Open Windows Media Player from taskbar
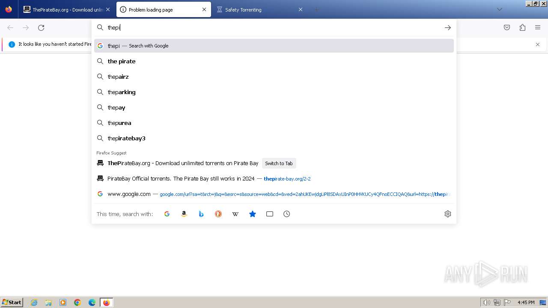This screenshot has height=308, width=548. (63, 302)
